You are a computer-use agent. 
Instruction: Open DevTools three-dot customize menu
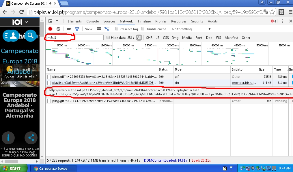(283, 21)
